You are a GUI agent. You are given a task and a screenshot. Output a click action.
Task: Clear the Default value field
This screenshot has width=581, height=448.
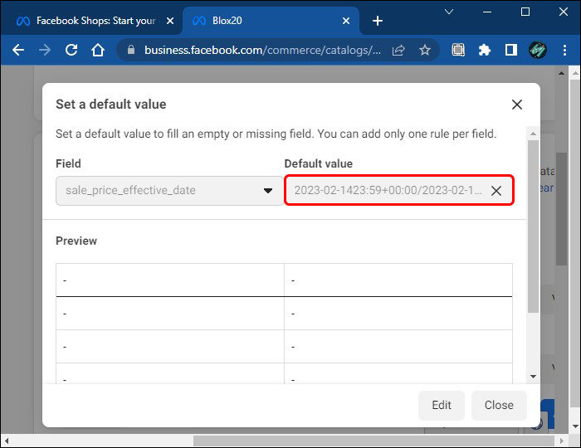[x=496, y=191]
